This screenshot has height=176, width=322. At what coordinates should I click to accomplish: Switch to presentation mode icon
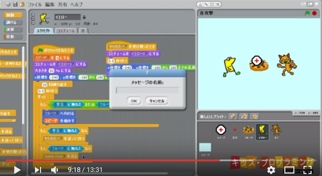pyautogui.click(x=317, y=4)
